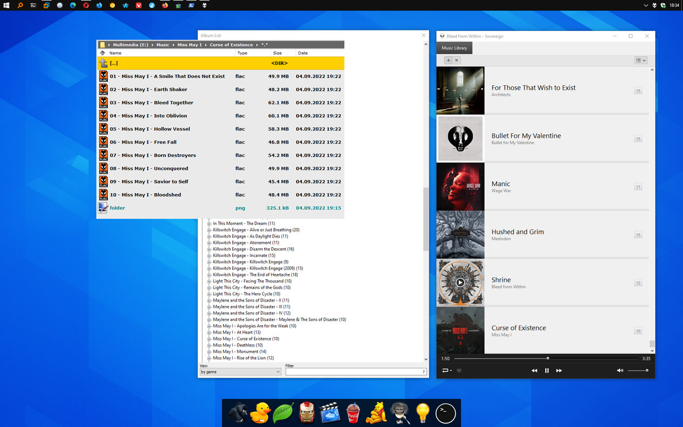Click the folder icon in the path bar

tap(102, 45)
